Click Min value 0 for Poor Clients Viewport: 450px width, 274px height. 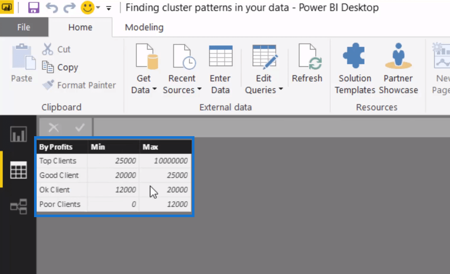[x=113, y=204]
